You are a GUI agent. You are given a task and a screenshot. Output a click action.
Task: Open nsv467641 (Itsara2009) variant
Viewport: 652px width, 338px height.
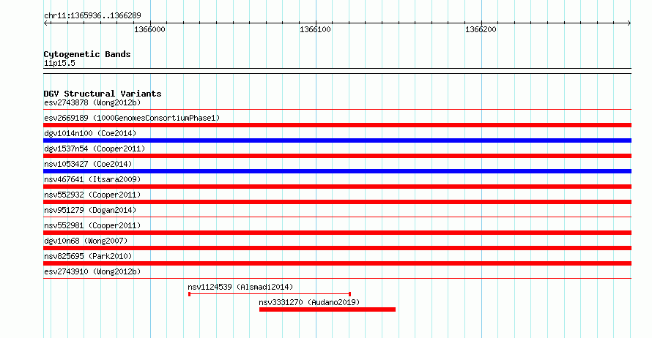(92, 179)
